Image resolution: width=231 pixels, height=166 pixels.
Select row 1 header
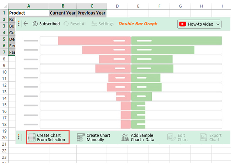click(x=4, y=13)
